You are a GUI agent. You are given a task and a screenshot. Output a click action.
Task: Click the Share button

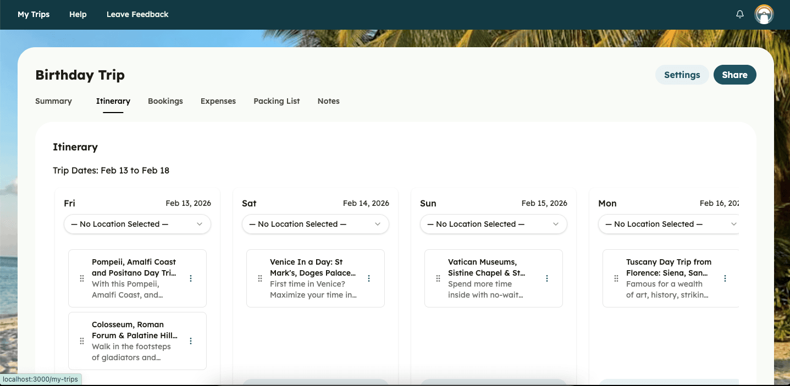(x=734, y=75)
